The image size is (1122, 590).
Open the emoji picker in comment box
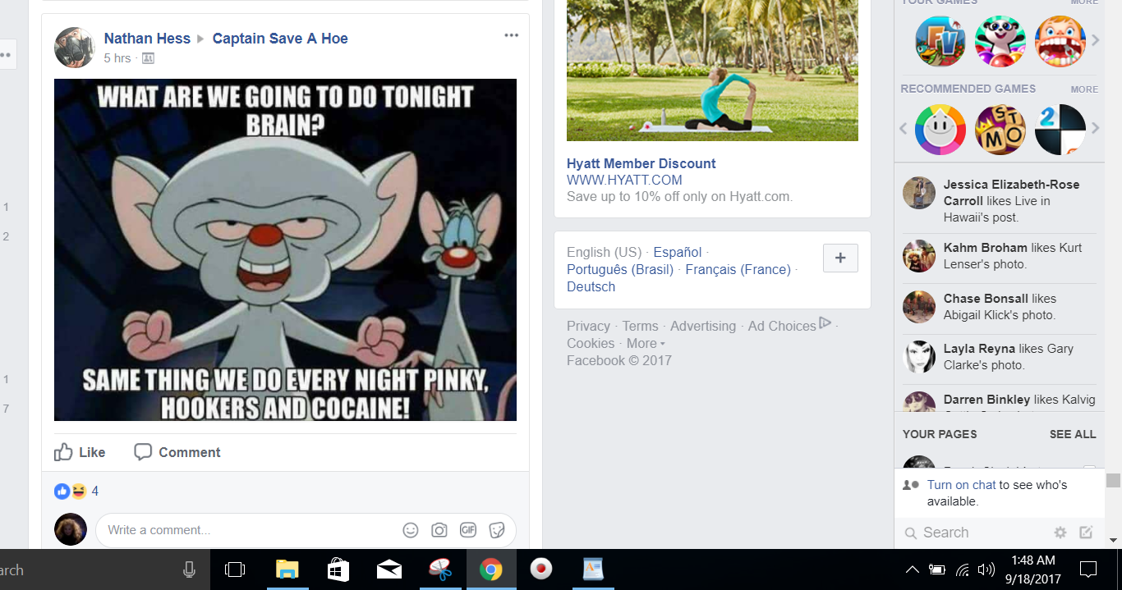coord(411,530)
